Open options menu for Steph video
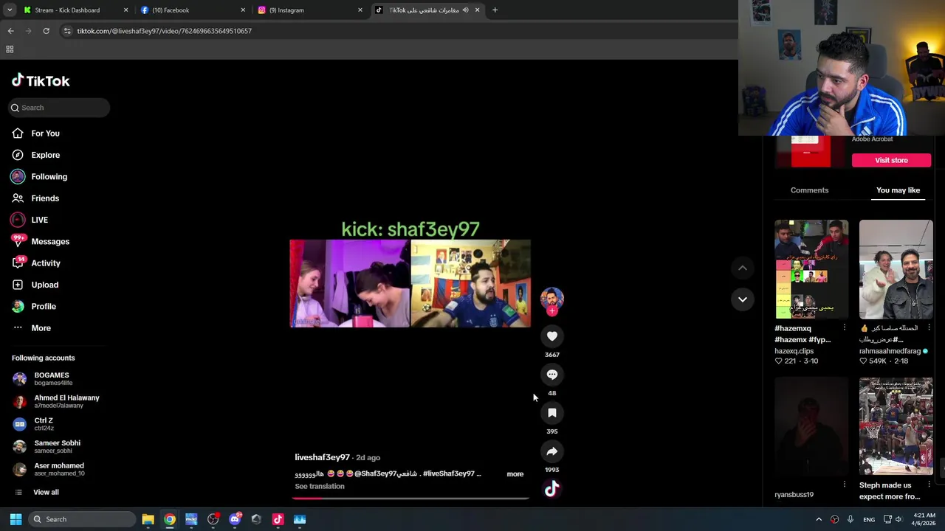945x531 pixels. pos(929,485)
